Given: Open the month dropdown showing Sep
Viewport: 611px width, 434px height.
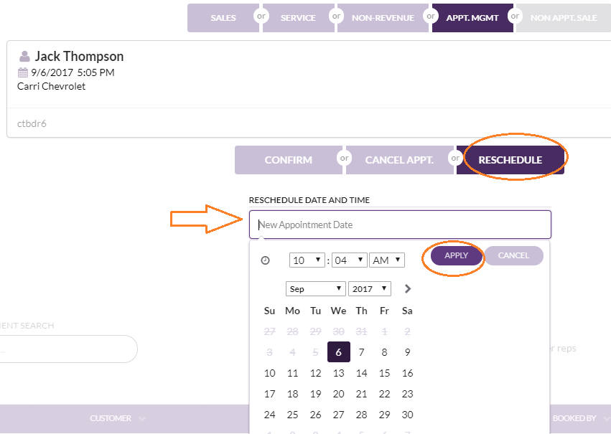Looking at the screenshot, I should [x=316, y=289].
